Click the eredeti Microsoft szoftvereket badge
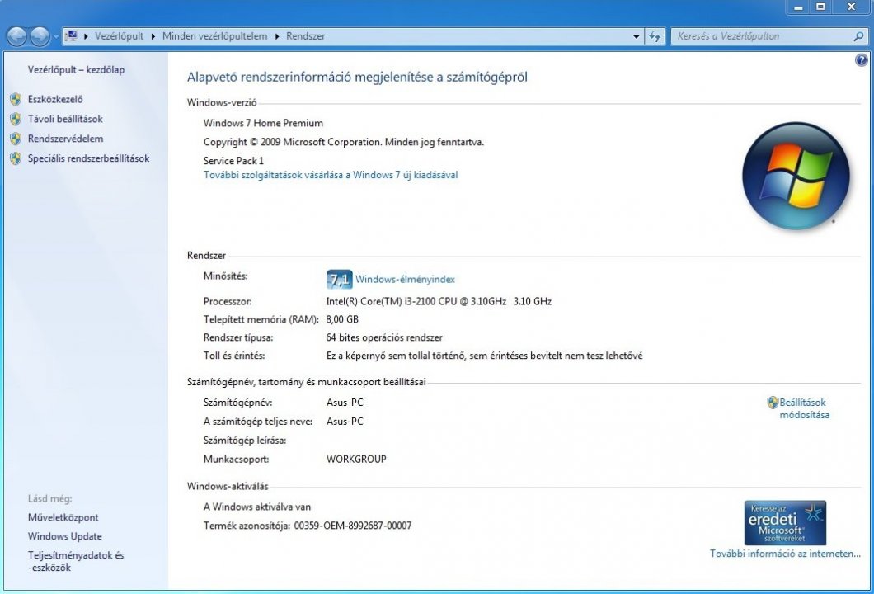The width and height of the screenshot is (874, 594). click(x=785, y=522)
